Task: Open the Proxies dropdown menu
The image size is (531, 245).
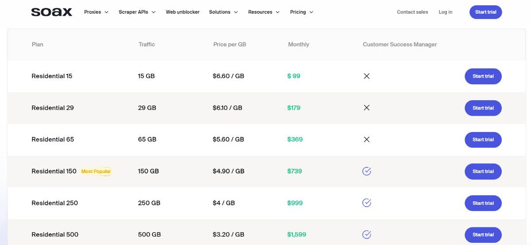Action: click(96, 12)
